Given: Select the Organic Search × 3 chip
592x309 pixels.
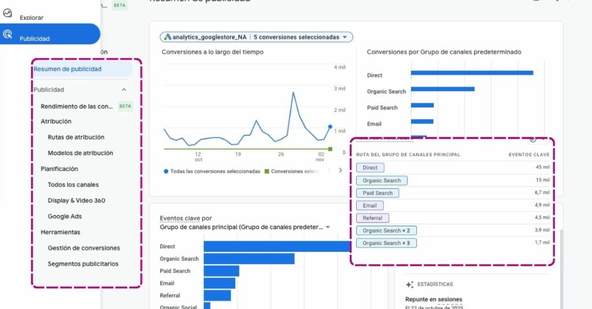Looking at the screenshot, I should (x=386, y=243).
